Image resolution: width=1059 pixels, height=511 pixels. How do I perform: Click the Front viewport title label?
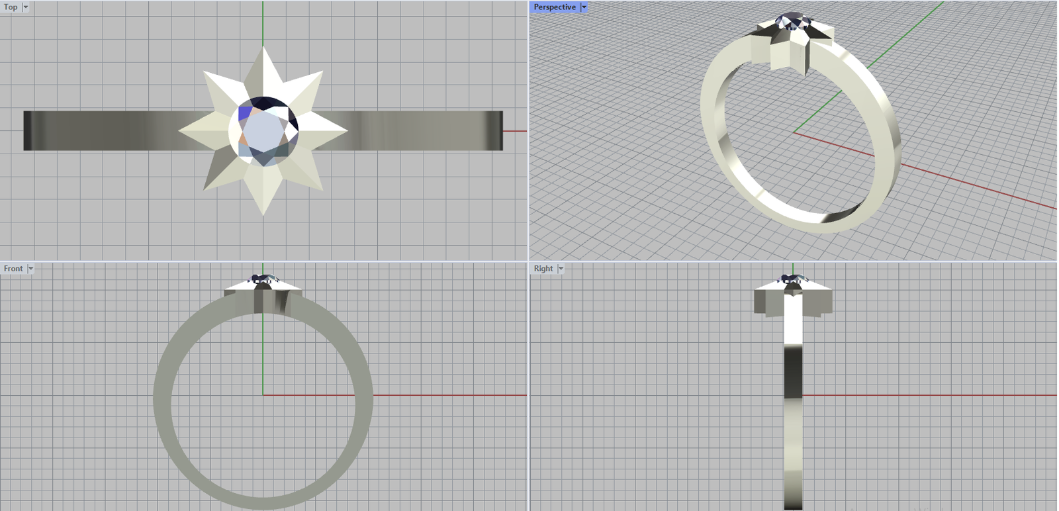13,269
